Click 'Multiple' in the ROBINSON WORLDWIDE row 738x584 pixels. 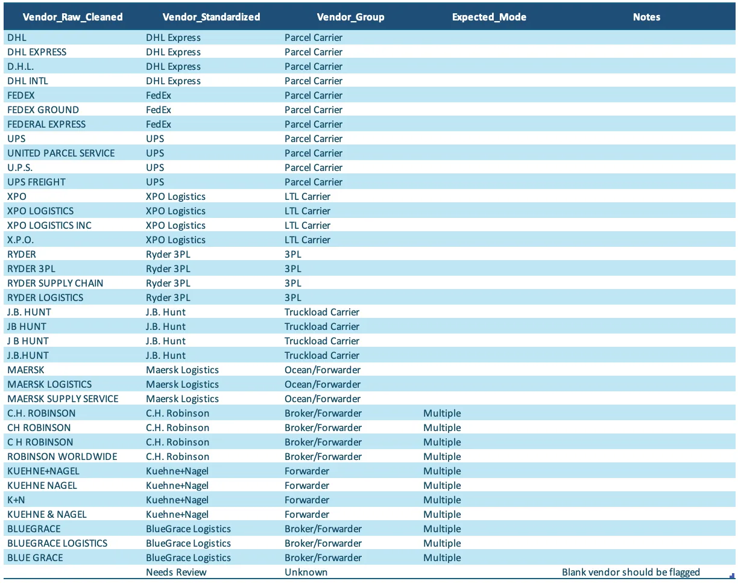pos(442,456)
